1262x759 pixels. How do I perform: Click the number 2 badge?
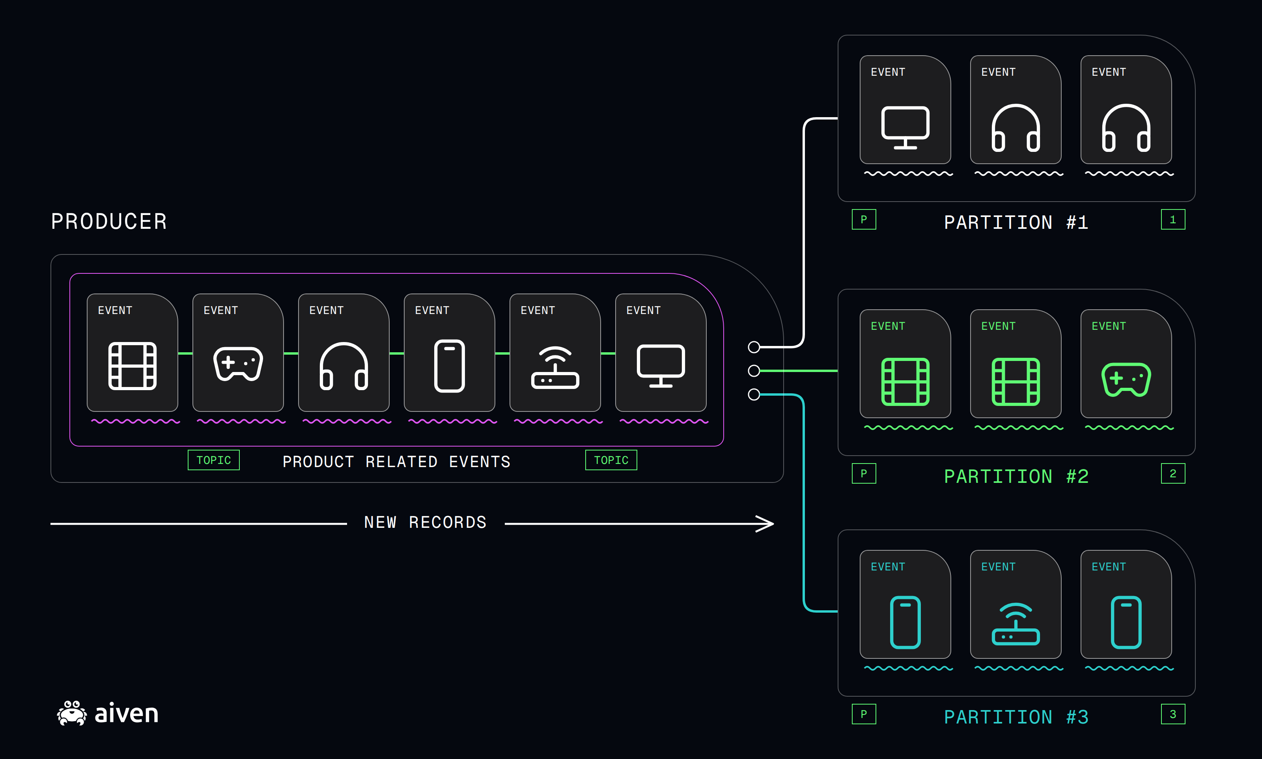coord(1173,474)
